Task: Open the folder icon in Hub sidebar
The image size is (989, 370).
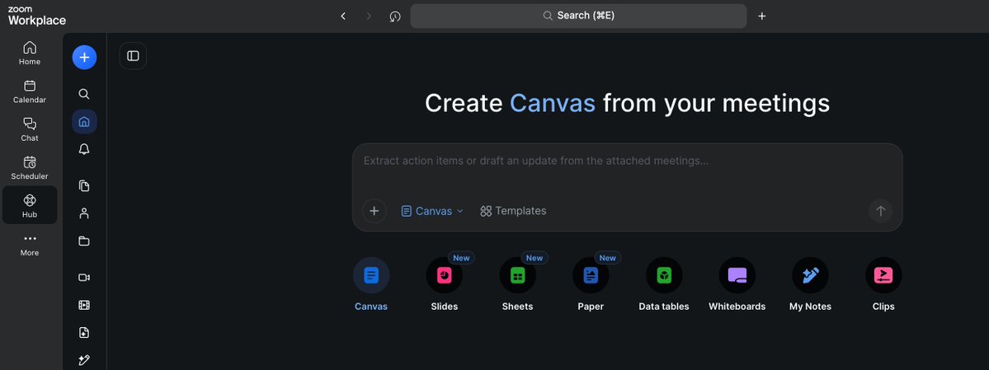Action: (84, 241)
